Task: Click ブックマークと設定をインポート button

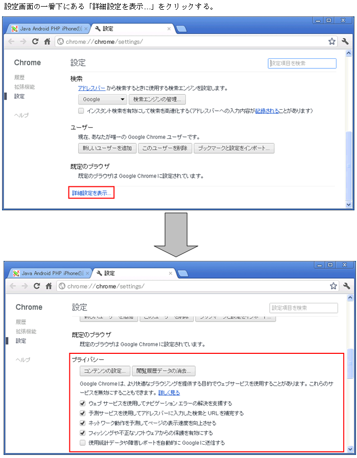Action: coord(234,148)
